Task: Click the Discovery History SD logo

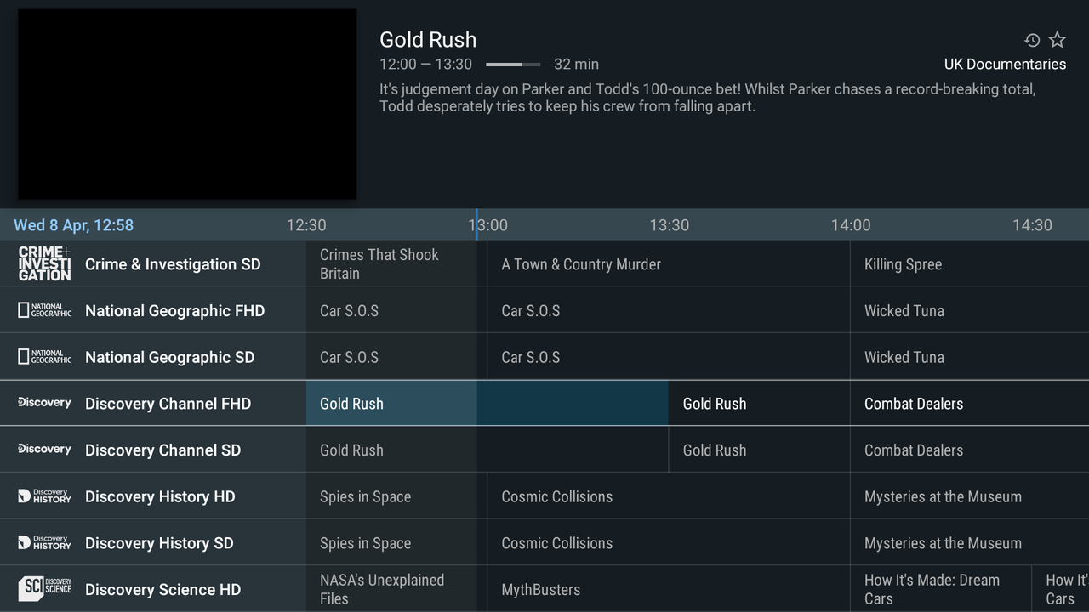Action: 45,542
